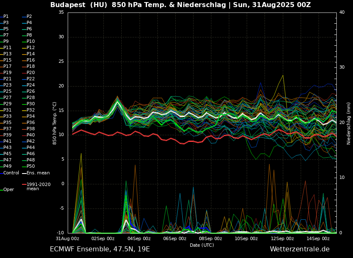The height and width of the screenshot is (258, 353).
Task: Select the Oper legend entry
Action: [x=8, y=189]
